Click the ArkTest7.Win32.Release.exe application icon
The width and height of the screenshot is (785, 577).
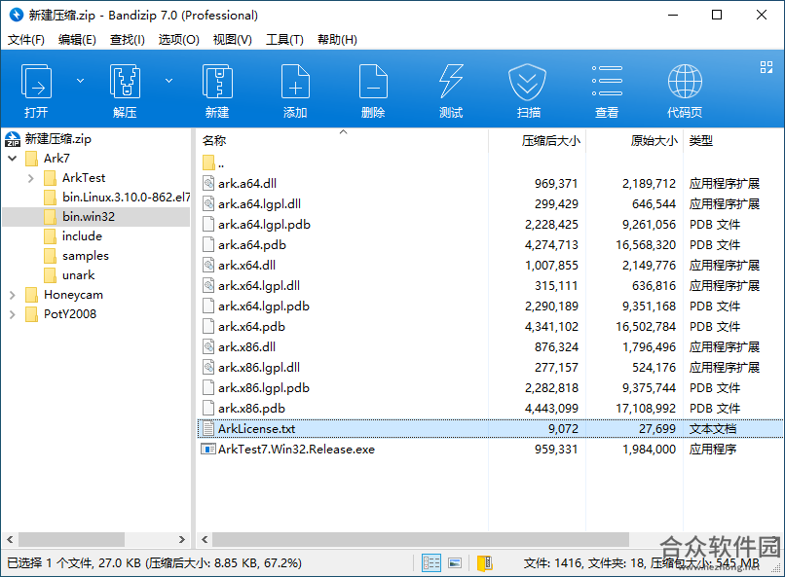[208, 449]
